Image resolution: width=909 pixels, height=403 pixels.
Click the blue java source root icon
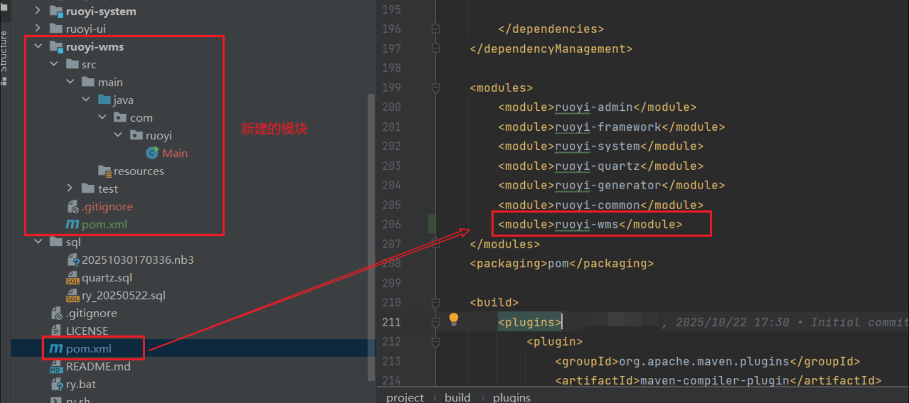coord(104,99)
